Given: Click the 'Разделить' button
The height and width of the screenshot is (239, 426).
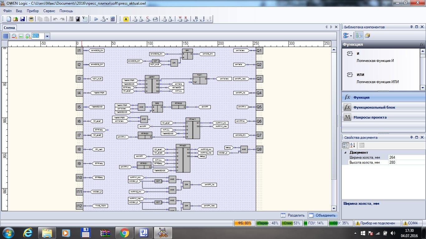Looking at the screenshot, I should click(x=293, y=215).
